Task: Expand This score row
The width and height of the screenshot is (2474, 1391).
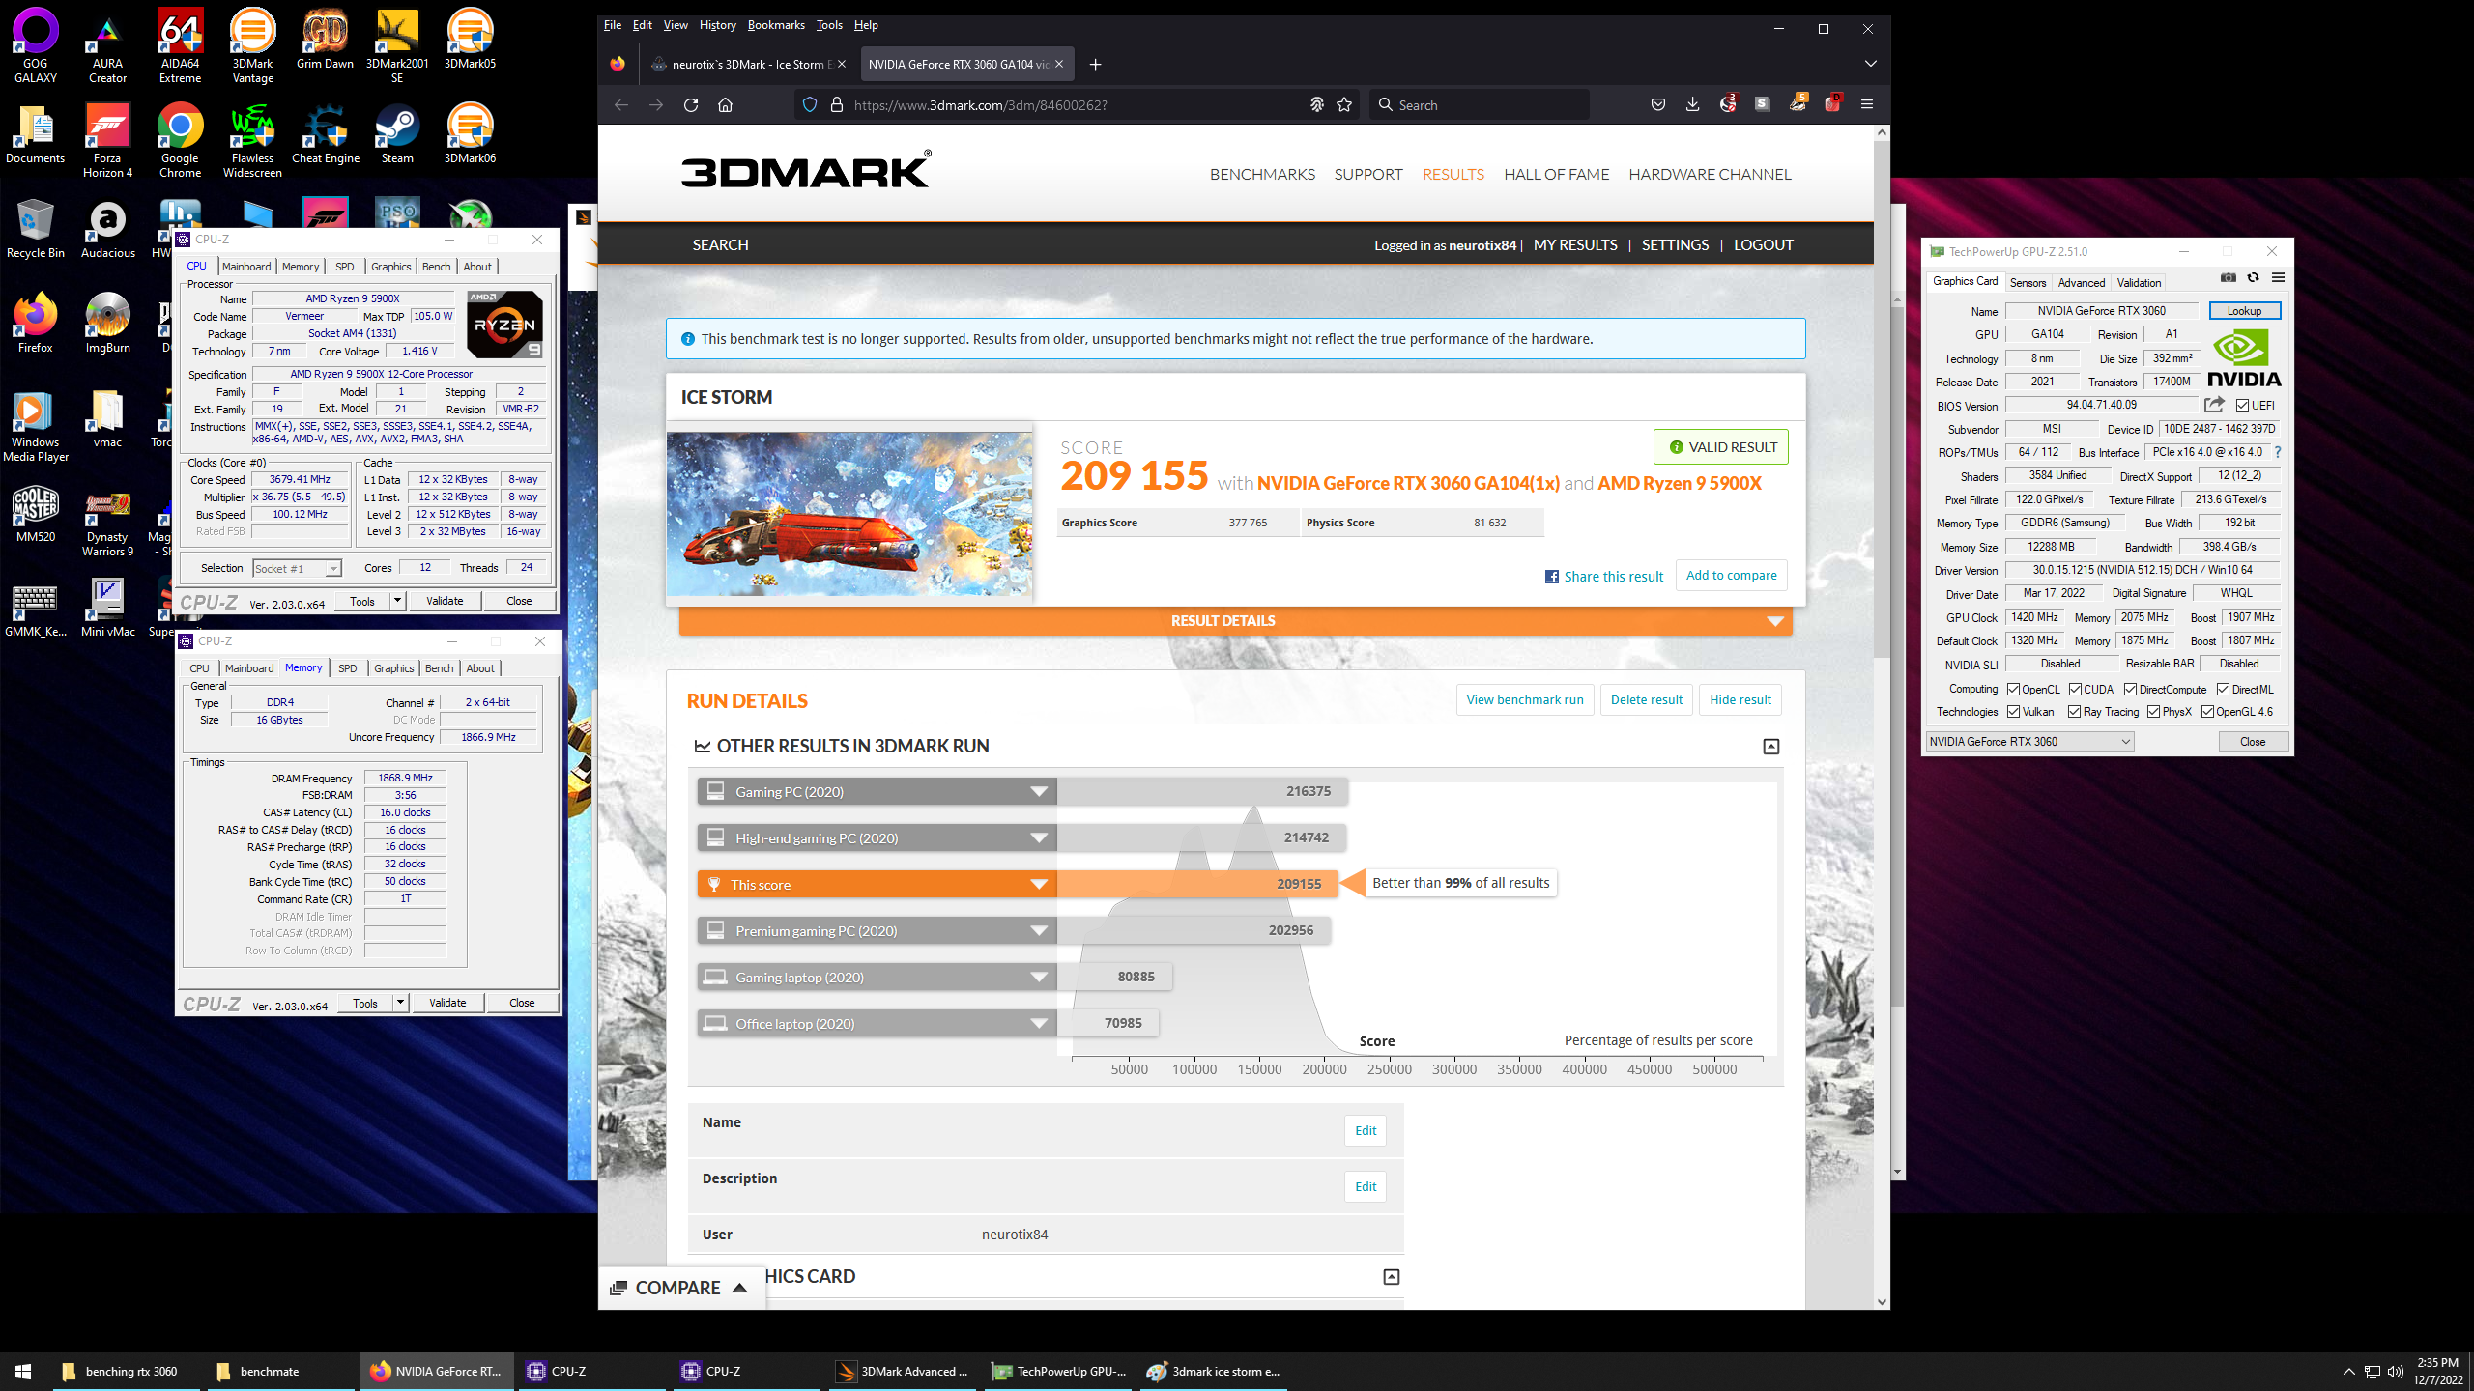Action: pyautogui.click(x=1039, y=884)
